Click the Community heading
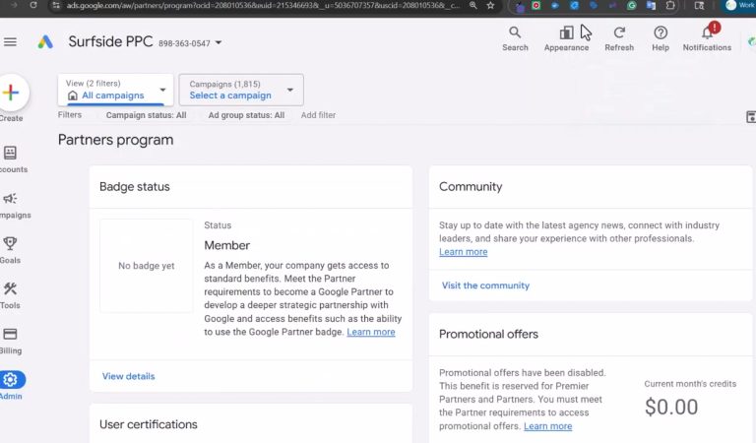 [471, 186]
